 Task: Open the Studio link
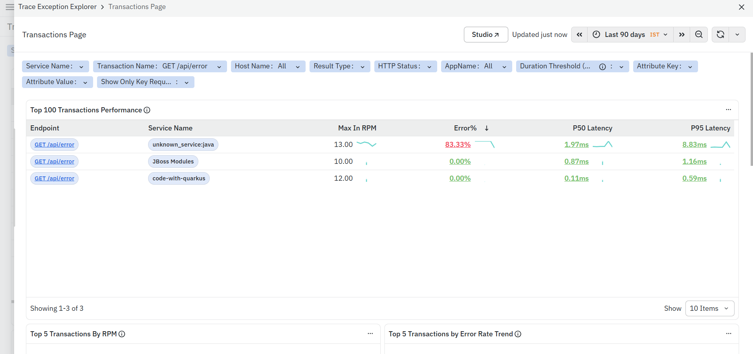pyautogui.click(x=486, y=35)
